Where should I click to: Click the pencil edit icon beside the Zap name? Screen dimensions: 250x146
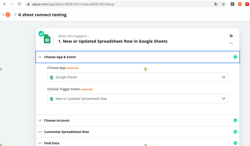point(15,15)
